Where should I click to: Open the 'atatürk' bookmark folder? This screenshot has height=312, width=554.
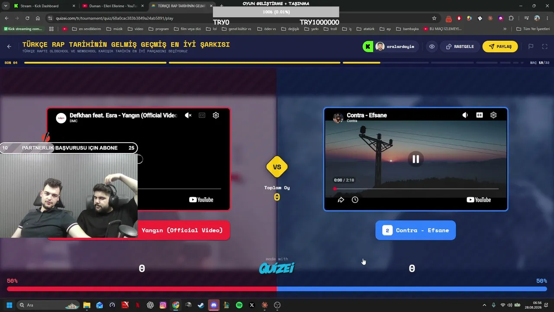click(x=365, y=29)
